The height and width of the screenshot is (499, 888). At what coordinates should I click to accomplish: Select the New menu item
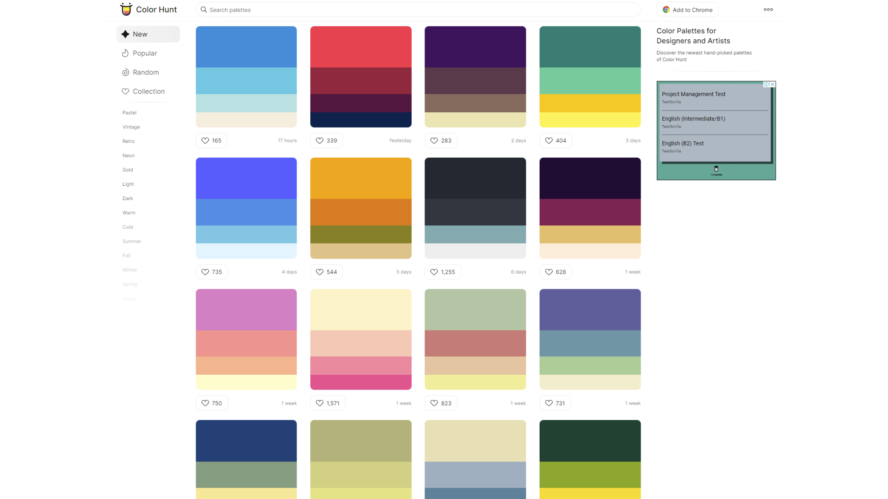coord(148,34)
